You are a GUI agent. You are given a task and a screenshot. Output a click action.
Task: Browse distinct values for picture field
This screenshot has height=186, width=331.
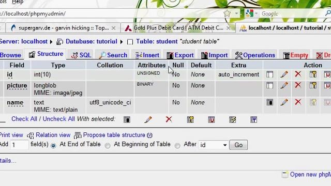(x=269, y=85)
